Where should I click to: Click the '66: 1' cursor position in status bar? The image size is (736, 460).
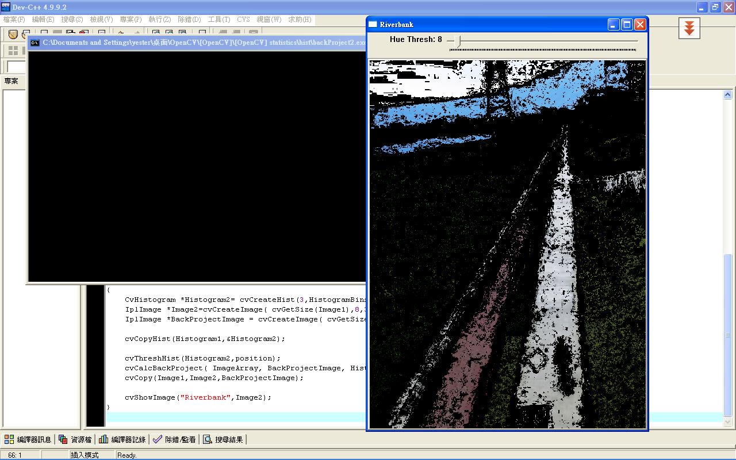point(14,455)
